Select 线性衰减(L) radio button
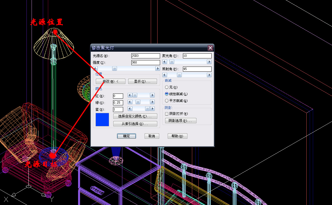Image resolution: width=332 pixels, height=205 pixels. (x=176, y=94)
